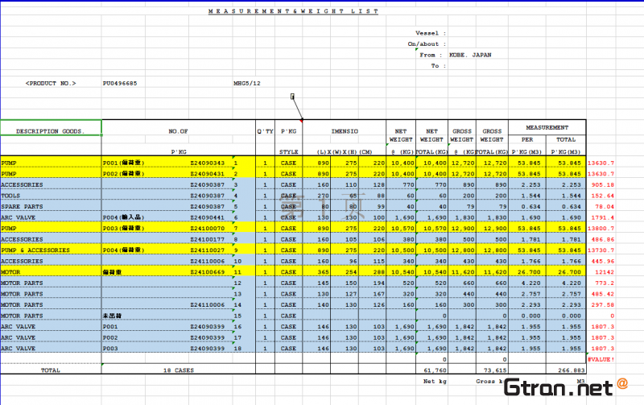Select the red '905.18' value

(x=603, y=185)
